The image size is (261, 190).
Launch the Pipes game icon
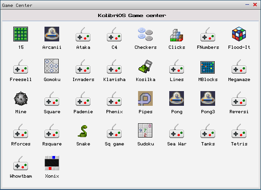point(145,98)
